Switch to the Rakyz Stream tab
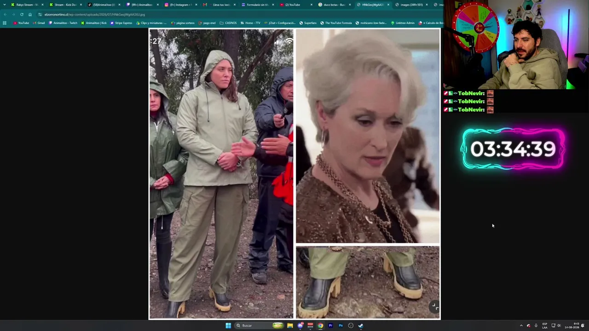 point(27,5)
